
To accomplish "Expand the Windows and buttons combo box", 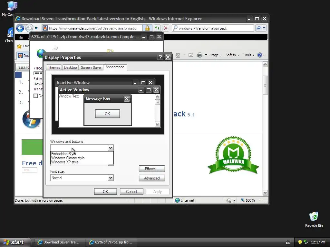I will point(111,148).
